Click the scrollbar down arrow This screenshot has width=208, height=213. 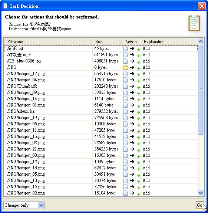coord(201,193)
